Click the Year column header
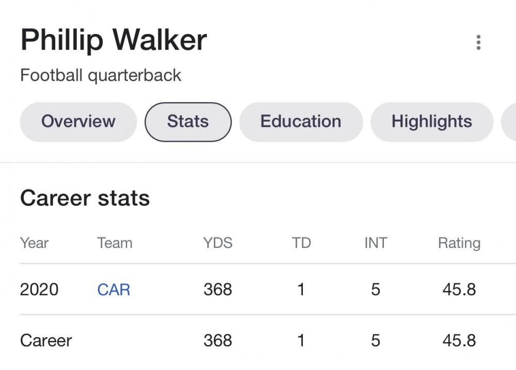516x370 pixels. pos(34,243)
